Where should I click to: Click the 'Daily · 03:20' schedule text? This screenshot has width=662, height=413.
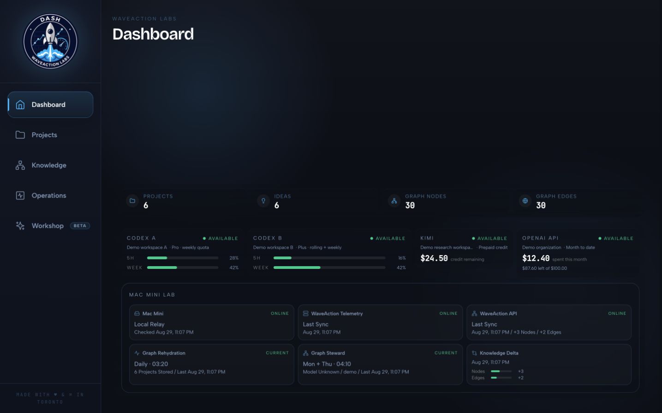[x=151, y=364]
